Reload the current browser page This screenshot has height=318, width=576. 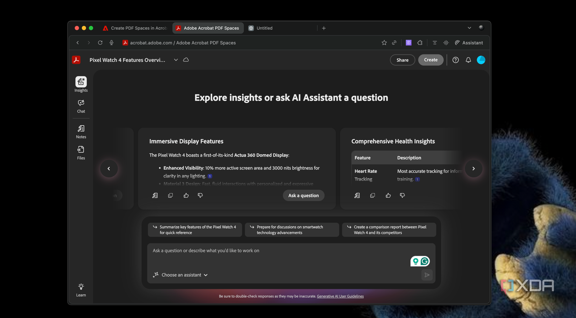pyautogui.click(x=100, y=43)
